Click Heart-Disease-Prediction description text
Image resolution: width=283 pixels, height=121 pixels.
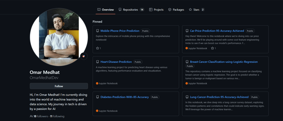[132, 69]
